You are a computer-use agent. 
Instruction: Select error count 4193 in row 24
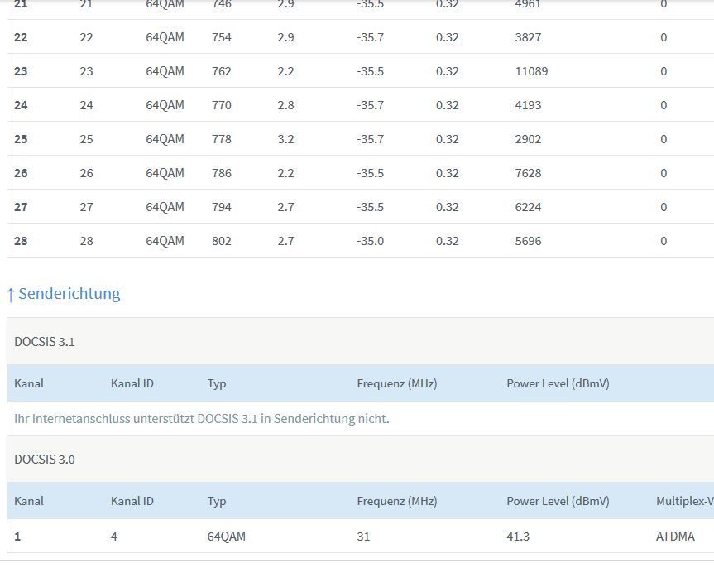pos(528,105)
